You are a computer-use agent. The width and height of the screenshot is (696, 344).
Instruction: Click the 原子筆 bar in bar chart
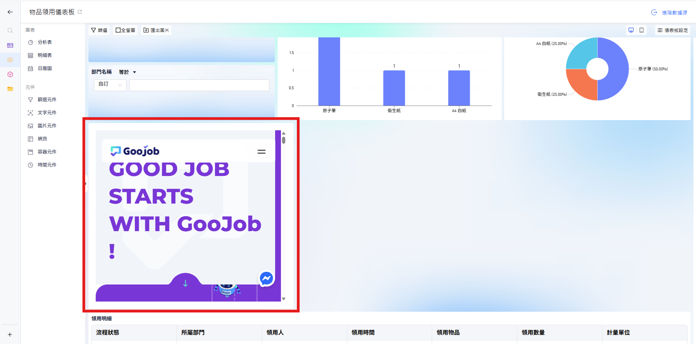coord(329,71)
